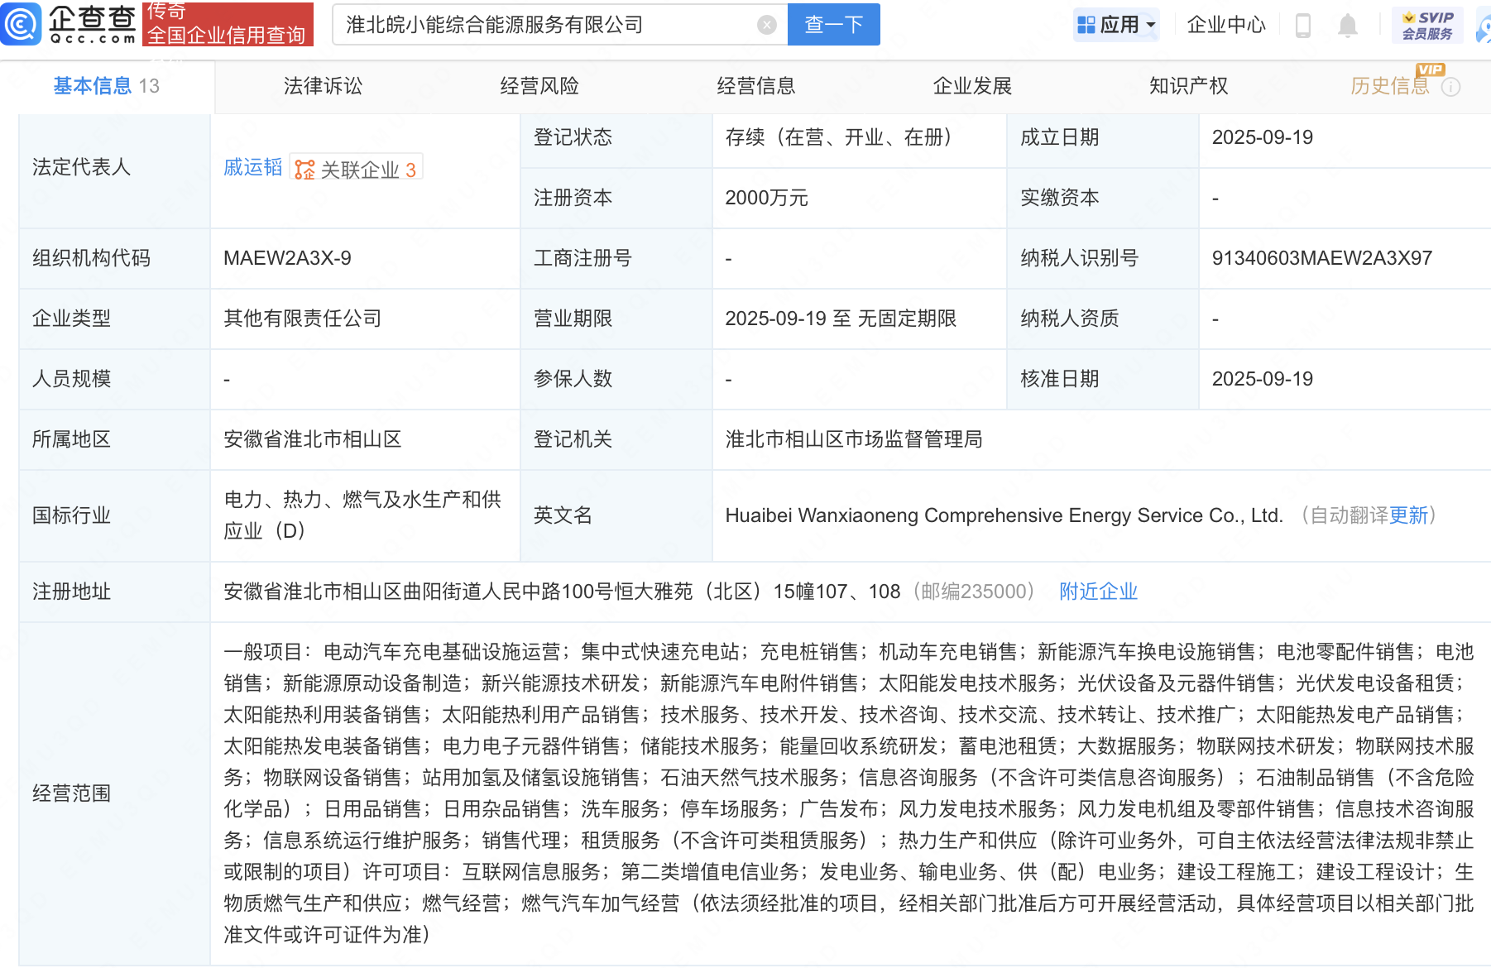Open the mobile phone app icon
1491x968 pixels.
click(1302, 26)
